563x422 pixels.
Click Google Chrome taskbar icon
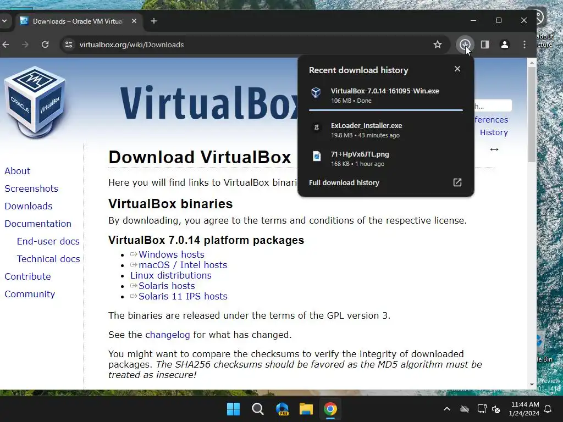tap(330, 409)
